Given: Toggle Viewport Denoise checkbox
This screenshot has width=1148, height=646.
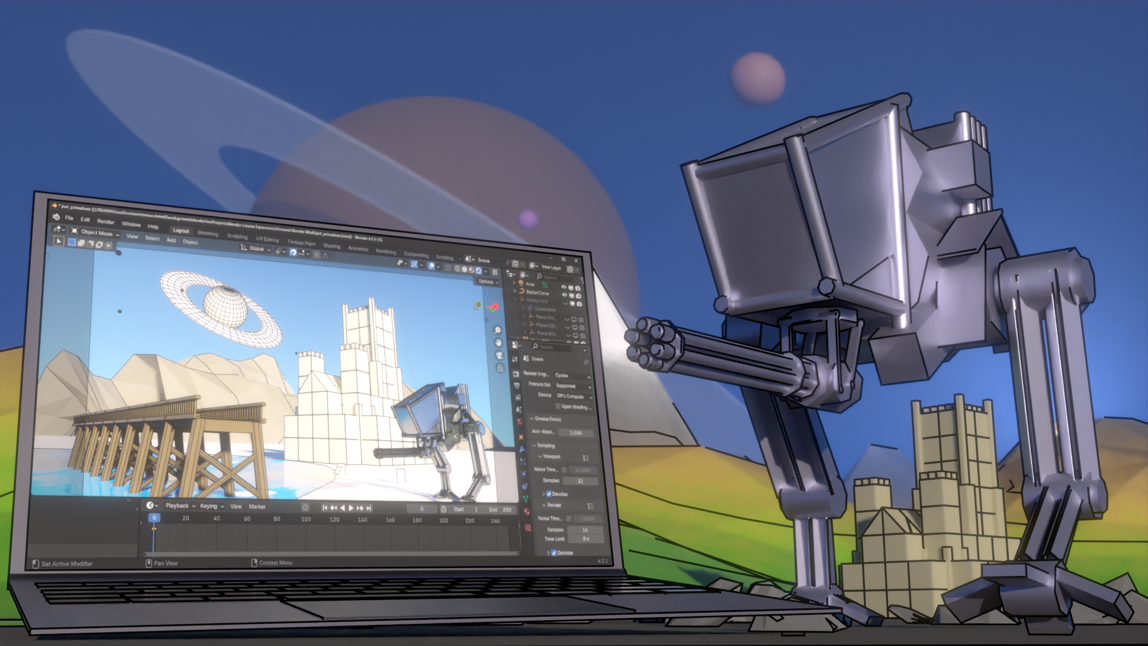Looking at the screenshot, I should click(x=549, y=494).
